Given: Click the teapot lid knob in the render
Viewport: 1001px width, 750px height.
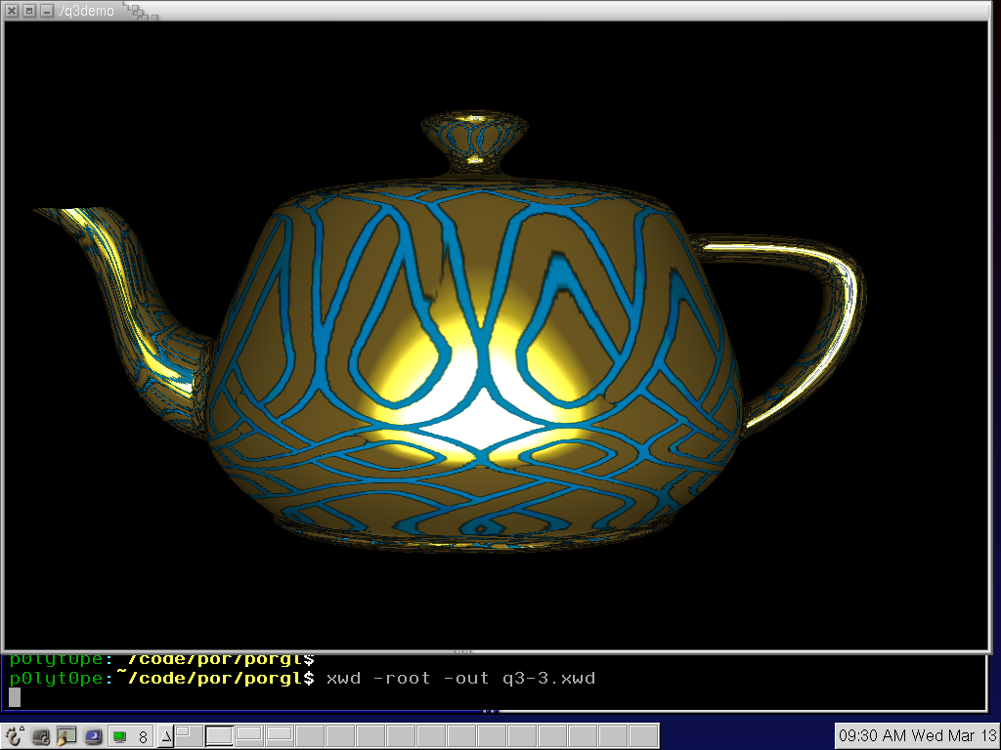Looking at the screenshot, I should click(474, 137).
